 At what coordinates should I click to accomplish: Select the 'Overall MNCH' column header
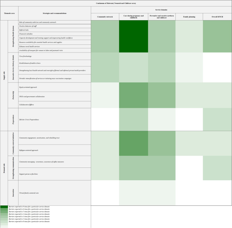pos(217,17)
